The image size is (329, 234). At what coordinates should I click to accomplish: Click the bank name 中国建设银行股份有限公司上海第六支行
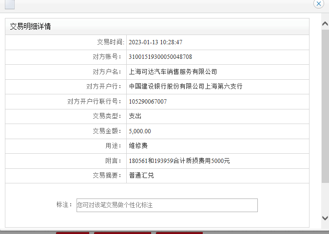click(185, 87)
